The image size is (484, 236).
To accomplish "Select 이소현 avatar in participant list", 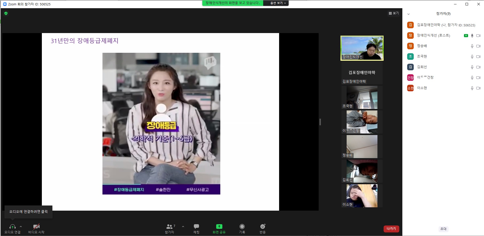I will [410, 88].
